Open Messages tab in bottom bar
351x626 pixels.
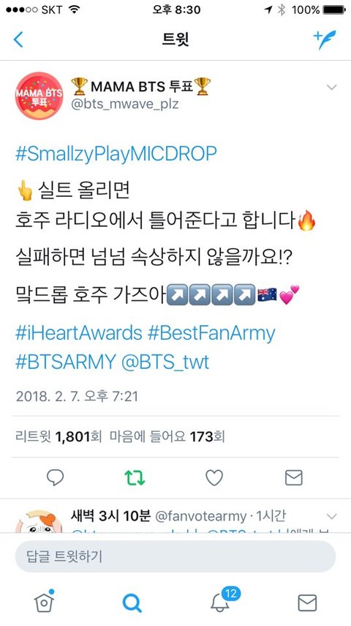pos(308,603)
